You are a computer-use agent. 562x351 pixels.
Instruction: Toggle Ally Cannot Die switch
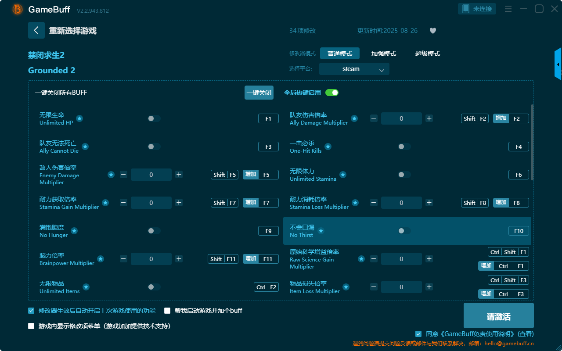tap(154, 147)
